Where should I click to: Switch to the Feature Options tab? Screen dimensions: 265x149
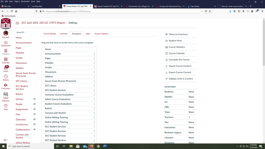click(101, 34)
